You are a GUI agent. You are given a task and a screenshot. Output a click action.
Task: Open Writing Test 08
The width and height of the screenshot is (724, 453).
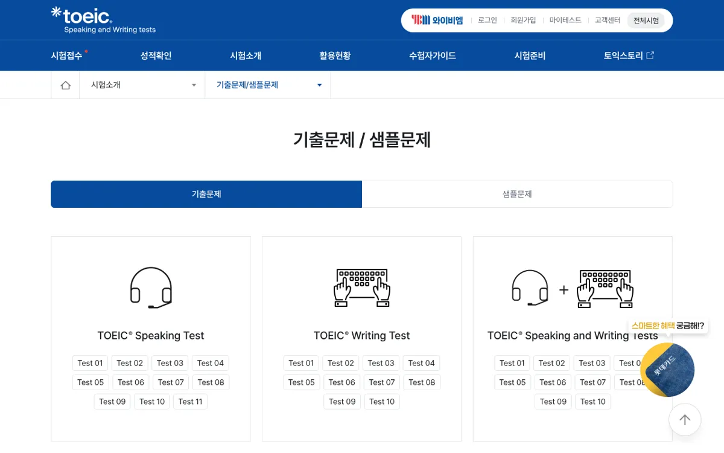422,382
